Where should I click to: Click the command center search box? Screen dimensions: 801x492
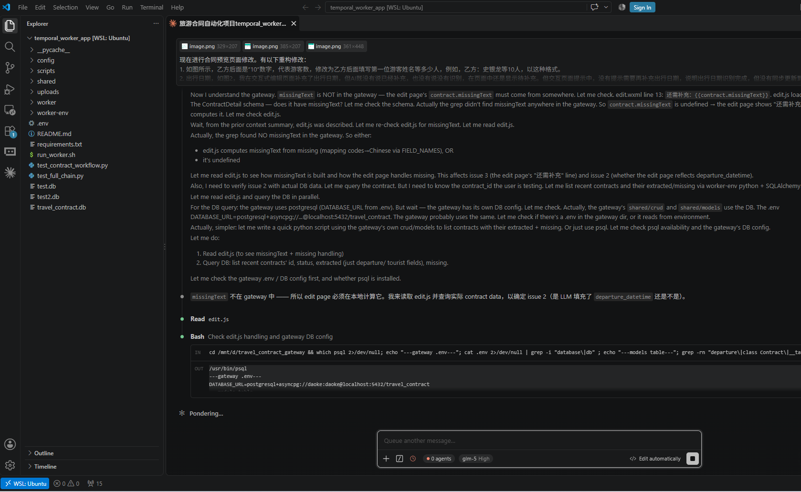click(x=456, y=7)
